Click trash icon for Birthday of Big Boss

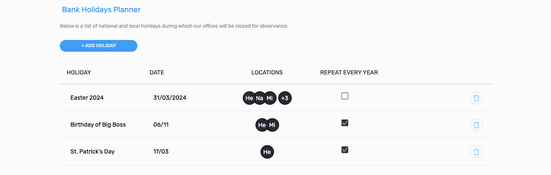(476, 125)
